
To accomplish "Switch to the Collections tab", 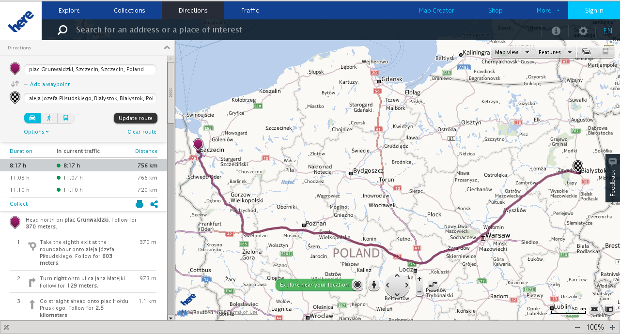I will pyautogui.click(x=129, y=10).
